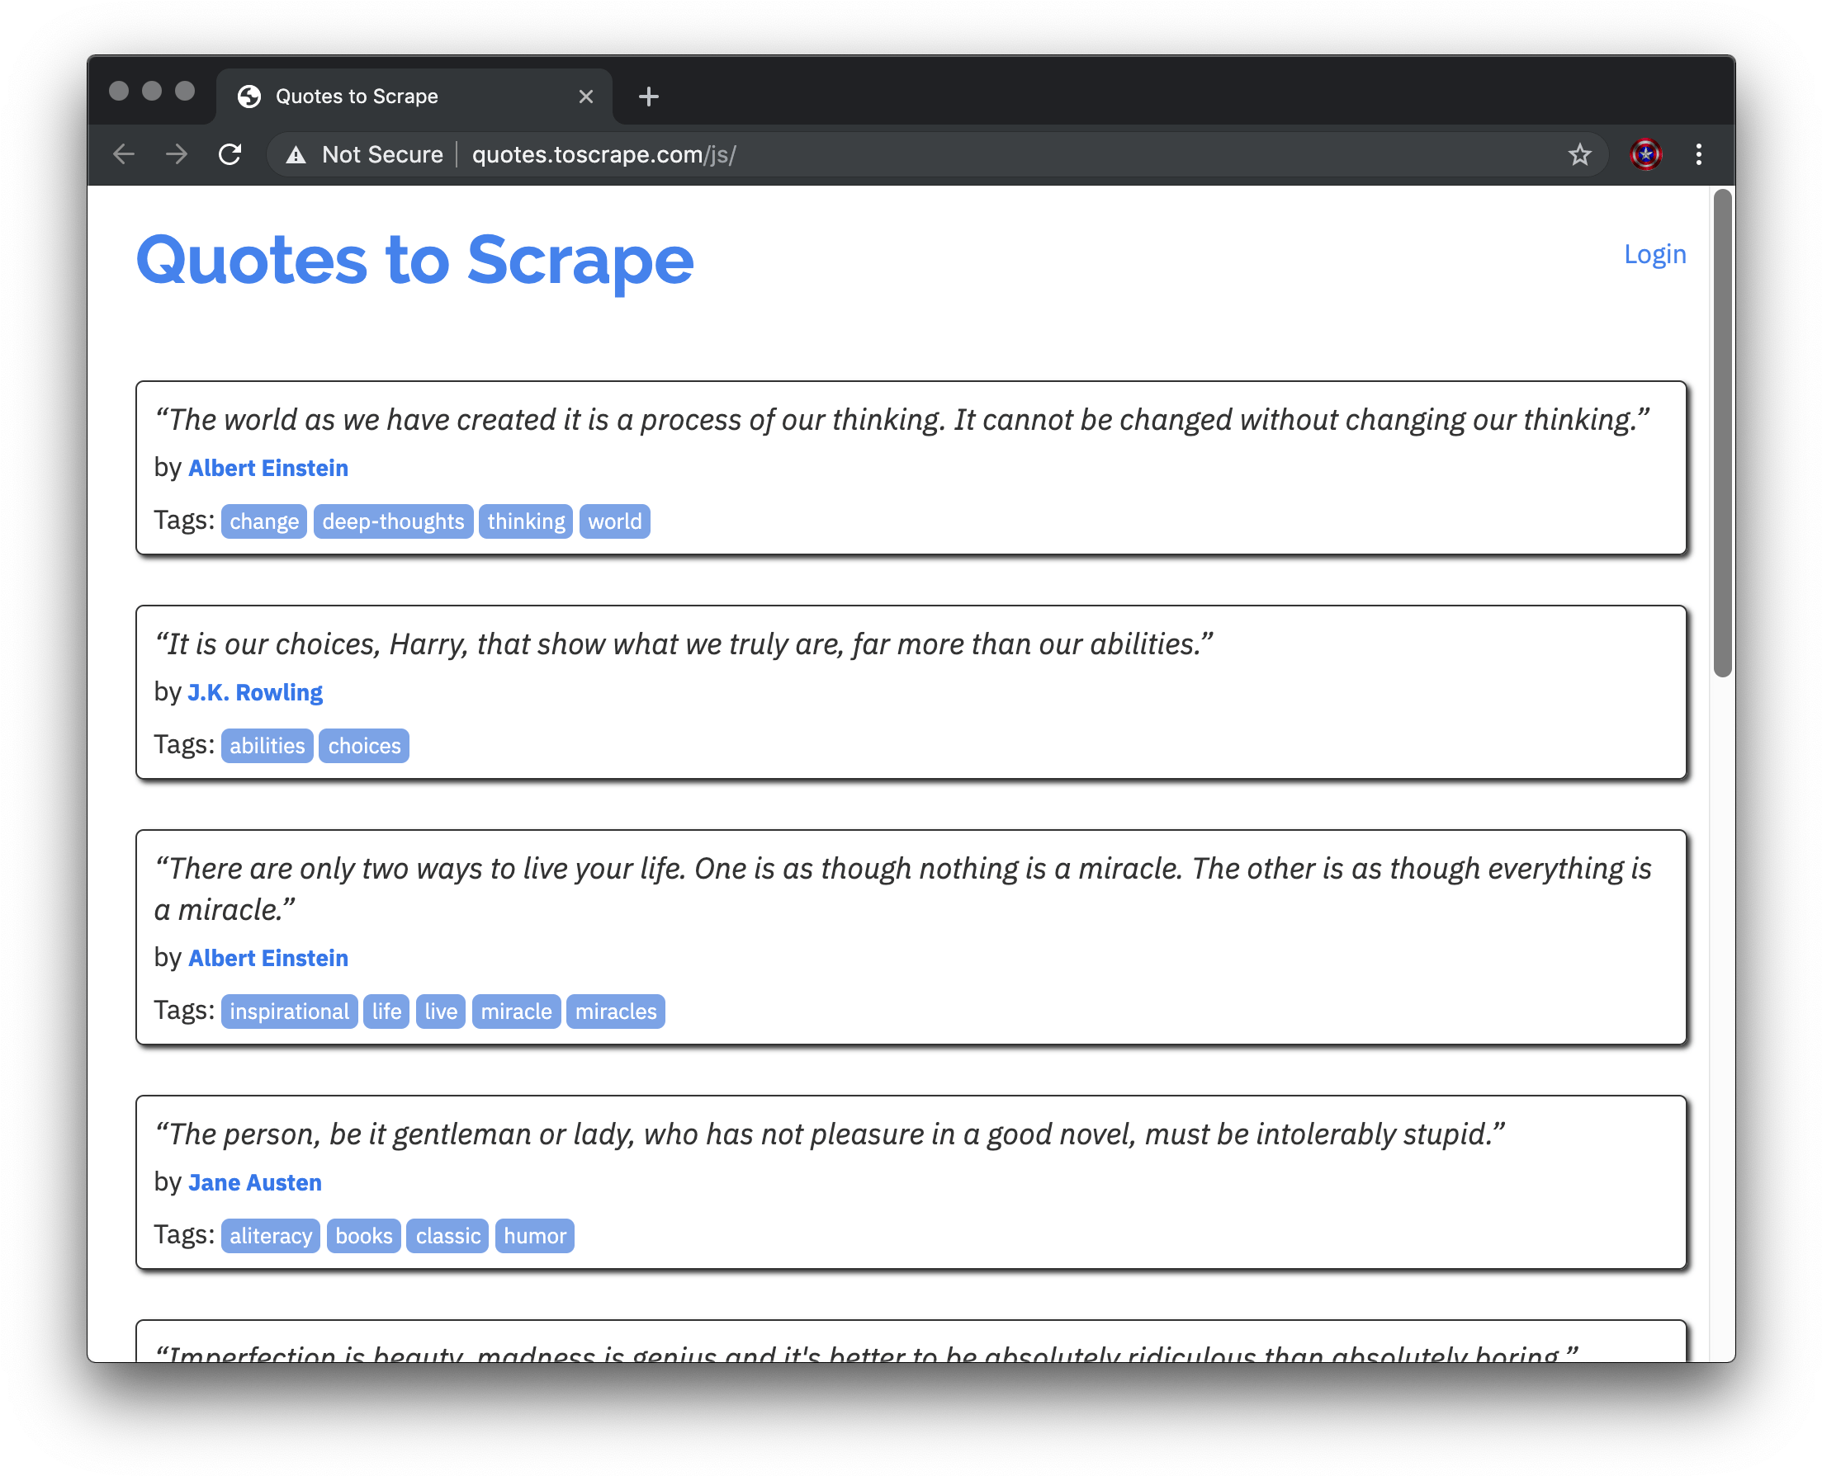Select the Quotes to Scrape browser tab

(357, 97)
